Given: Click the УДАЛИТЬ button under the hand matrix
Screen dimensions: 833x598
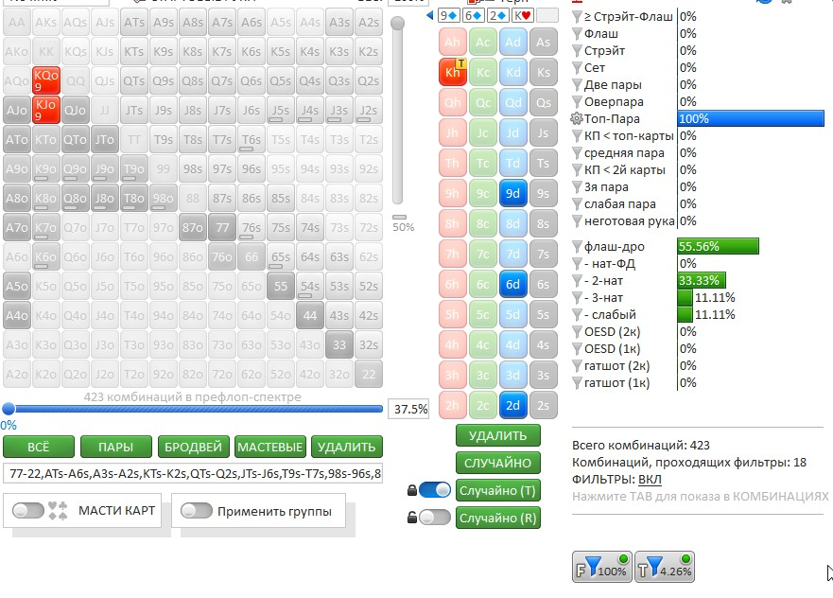Looking at the screenshot, I should pyautogui.click(x=347, y=447).
